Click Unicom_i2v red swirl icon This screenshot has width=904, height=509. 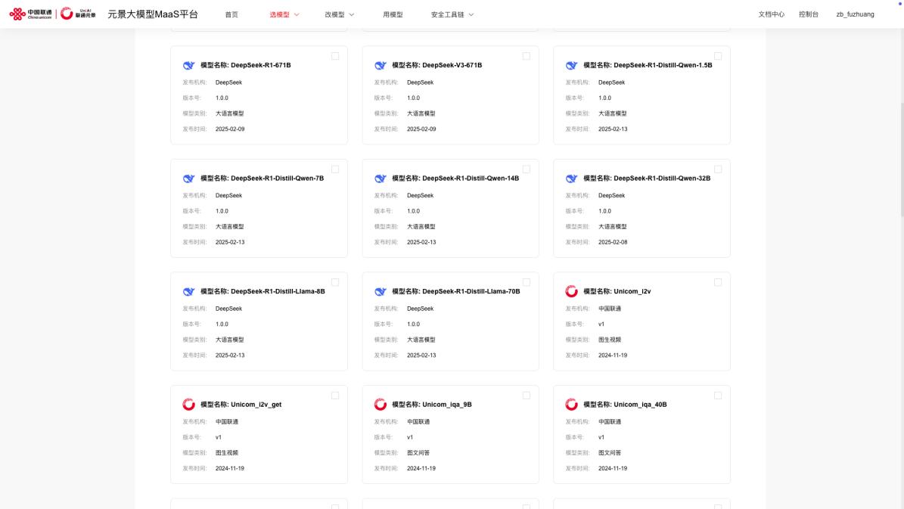point(571,291)
